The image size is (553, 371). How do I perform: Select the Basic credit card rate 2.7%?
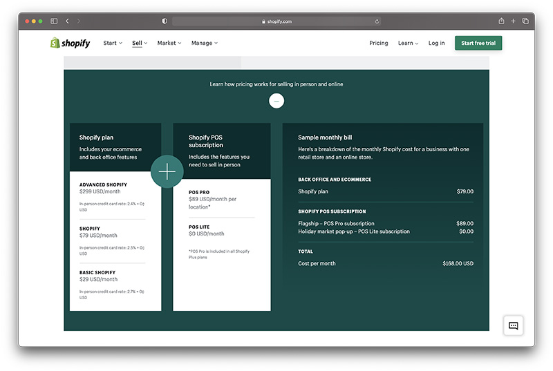112,294
